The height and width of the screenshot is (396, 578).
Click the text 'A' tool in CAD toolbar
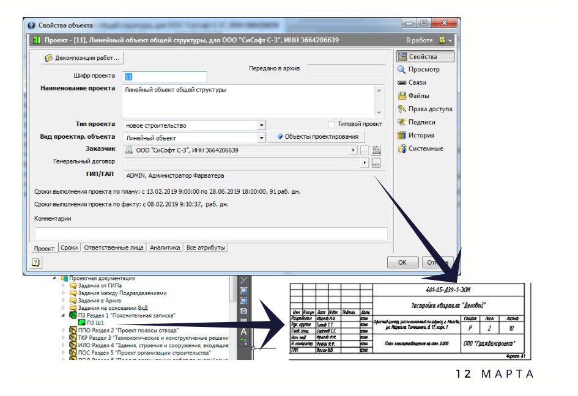[x=243, y=332]
